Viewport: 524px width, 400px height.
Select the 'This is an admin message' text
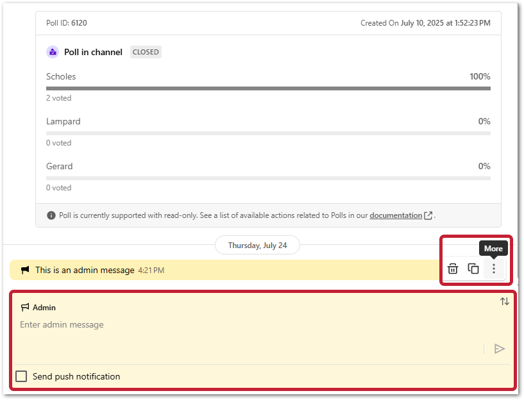[85, 271]
